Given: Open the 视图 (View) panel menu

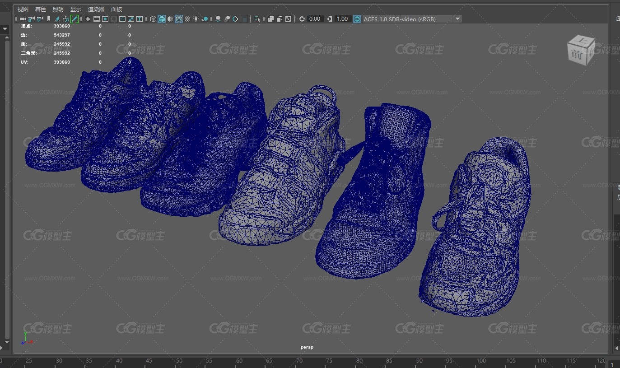Looking at the screenshot, I should pos(23,9).
